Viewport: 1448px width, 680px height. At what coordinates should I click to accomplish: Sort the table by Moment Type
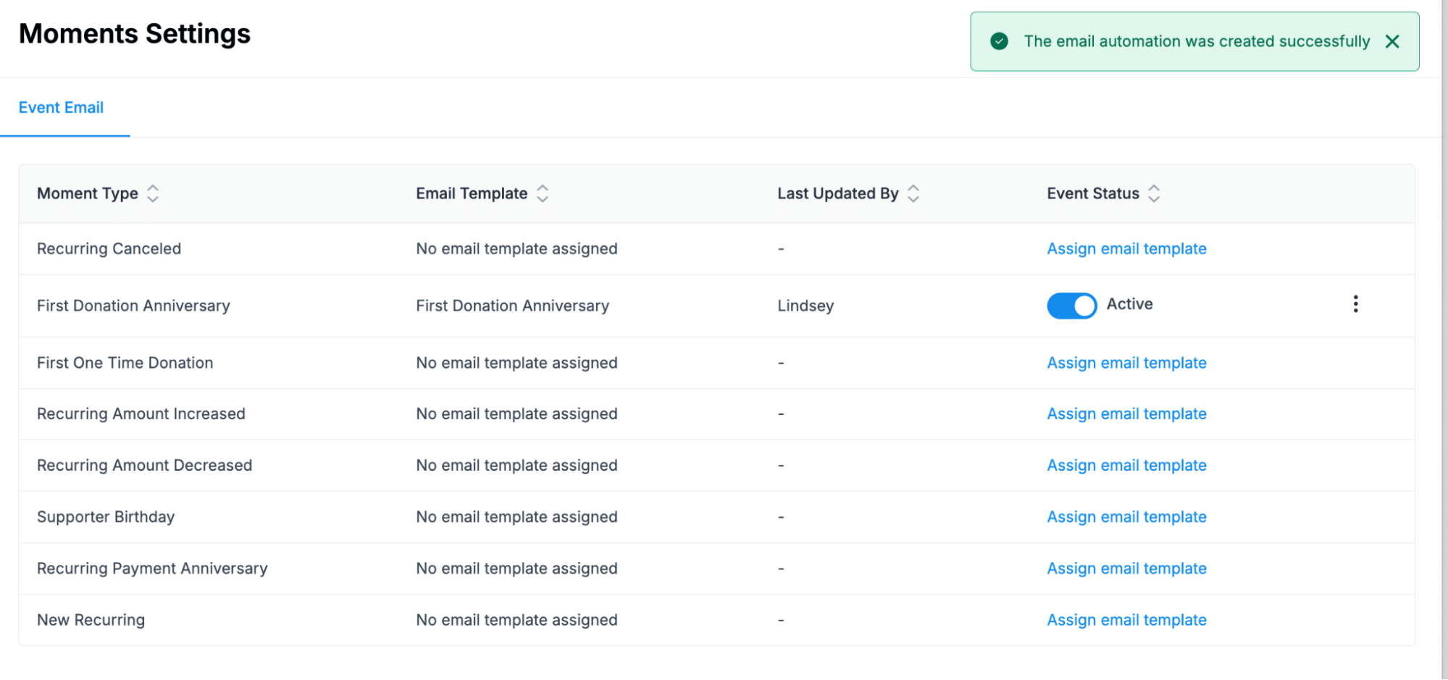(x=153, y=193)
